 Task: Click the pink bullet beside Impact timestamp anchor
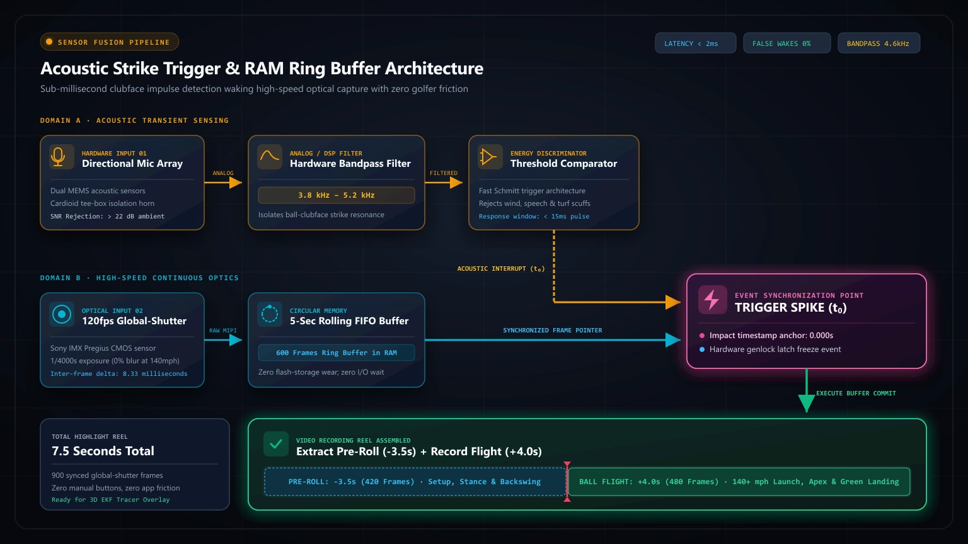click(702, 336)
